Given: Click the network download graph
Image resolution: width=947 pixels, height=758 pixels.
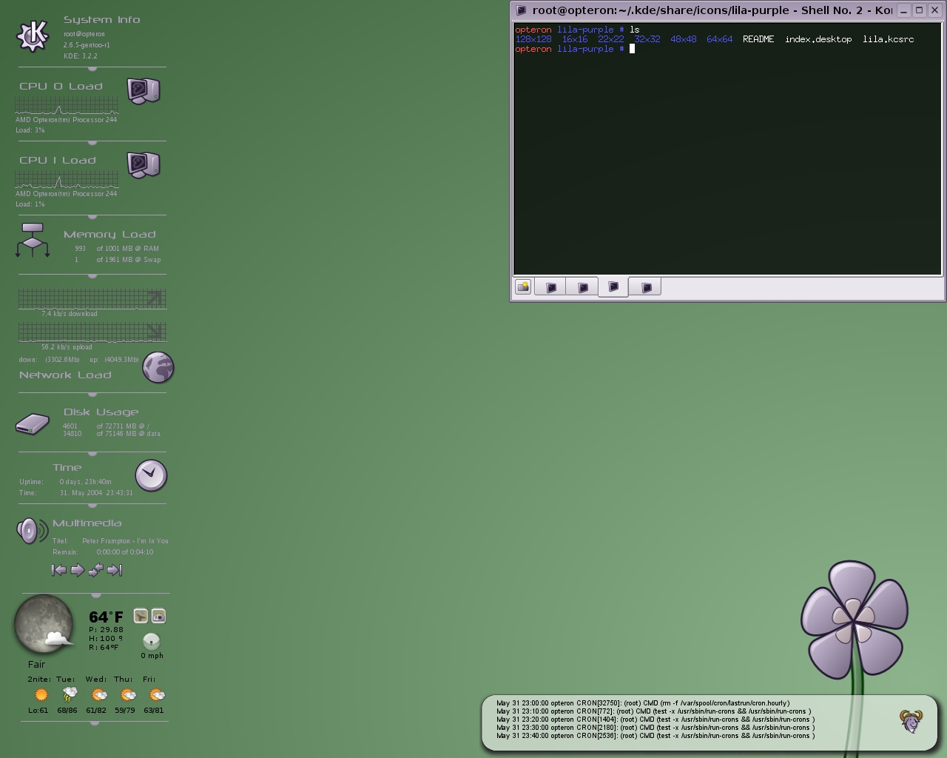Looking at the screenshot, I should tap(92, 299).
